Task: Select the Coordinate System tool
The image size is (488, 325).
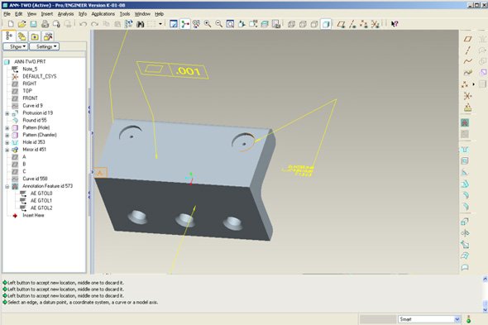Action: pos(467,96)
